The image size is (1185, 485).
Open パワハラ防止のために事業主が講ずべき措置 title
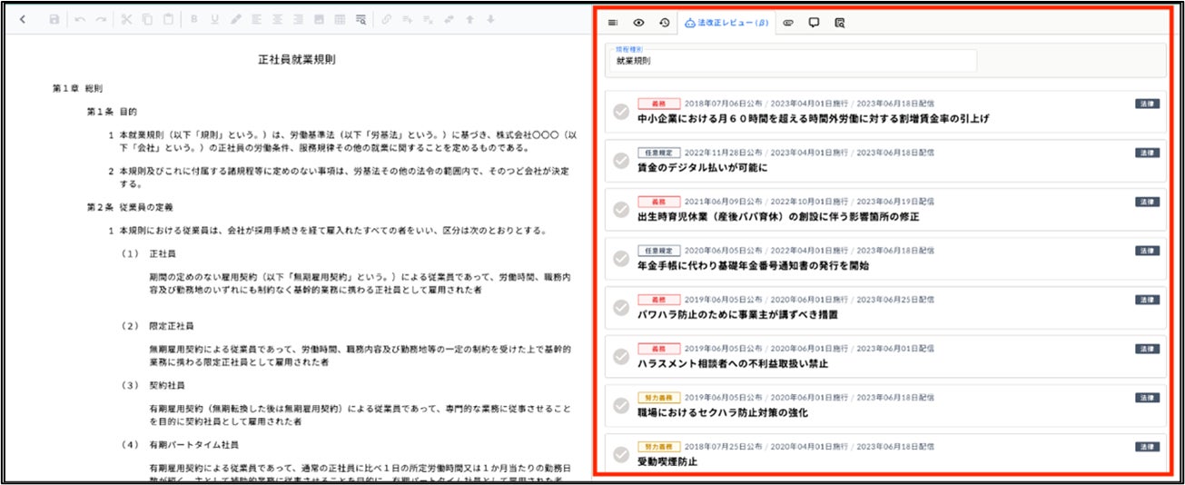[x=737, y=315]
